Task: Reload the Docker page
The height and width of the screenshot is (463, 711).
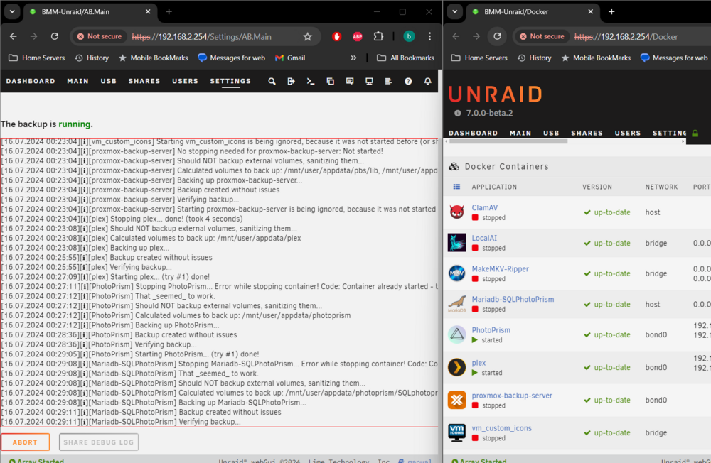Action: pyautogui.click(x=497, y=37)
